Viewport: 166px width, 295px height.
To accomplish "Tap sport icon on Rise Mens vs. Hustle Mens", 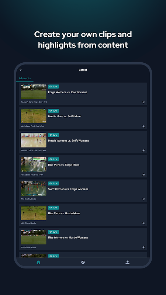I will click(x=143, y=223).
